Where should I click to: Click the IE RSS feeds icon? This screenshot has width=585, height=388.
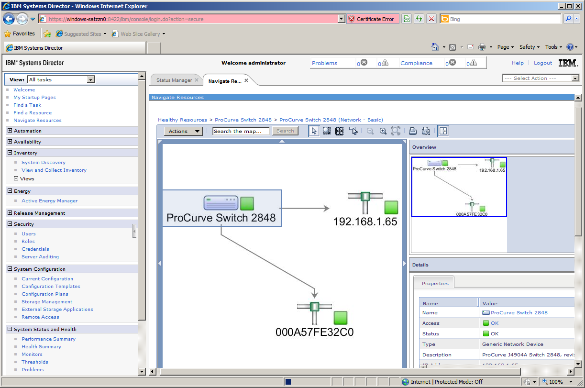(452, 47)
